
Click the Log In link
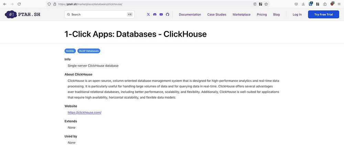297,14
